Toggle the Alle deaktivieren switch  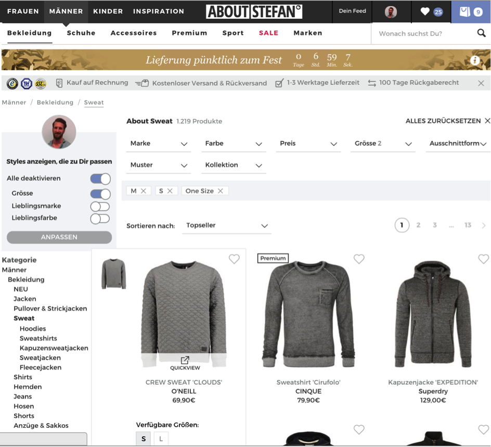pyautogui.click(x=100, y=179)
